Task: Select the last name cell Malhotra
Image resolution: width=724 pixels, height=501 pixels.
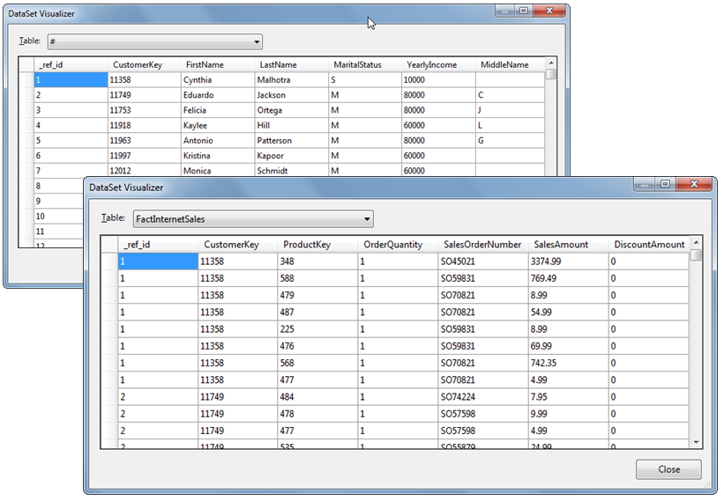Action: pos(291,80)
